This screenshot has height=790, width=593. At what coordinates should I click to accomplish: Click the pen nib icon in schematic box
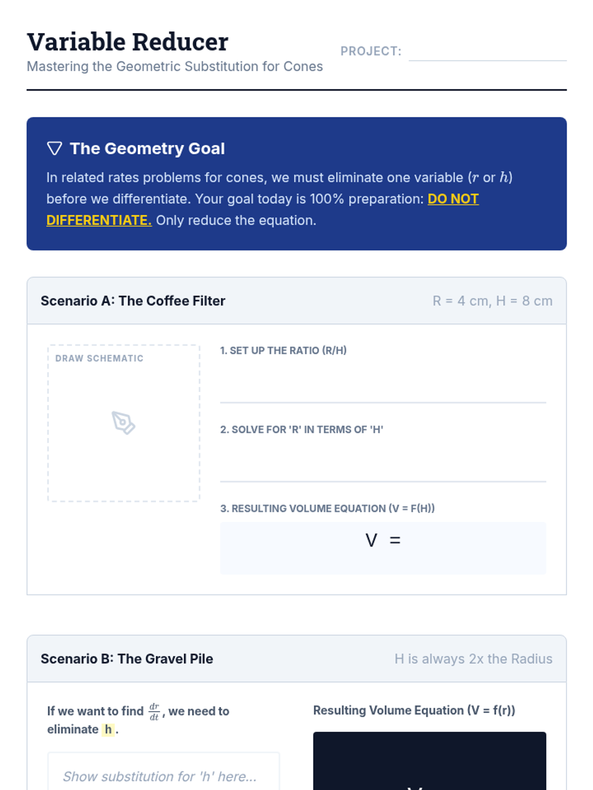click(124, 423)
